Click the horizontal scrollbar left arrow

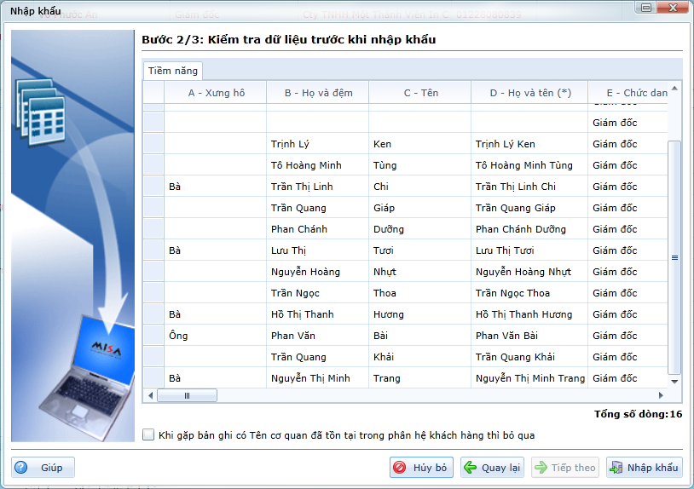151,395
